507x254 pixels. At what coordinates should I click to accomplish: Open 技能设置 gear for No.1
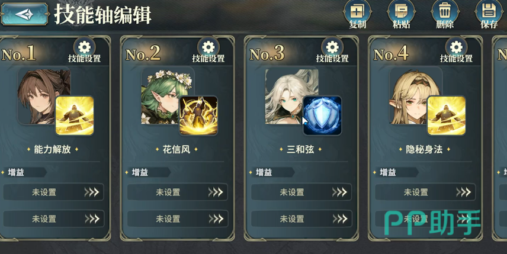point(84,50)
